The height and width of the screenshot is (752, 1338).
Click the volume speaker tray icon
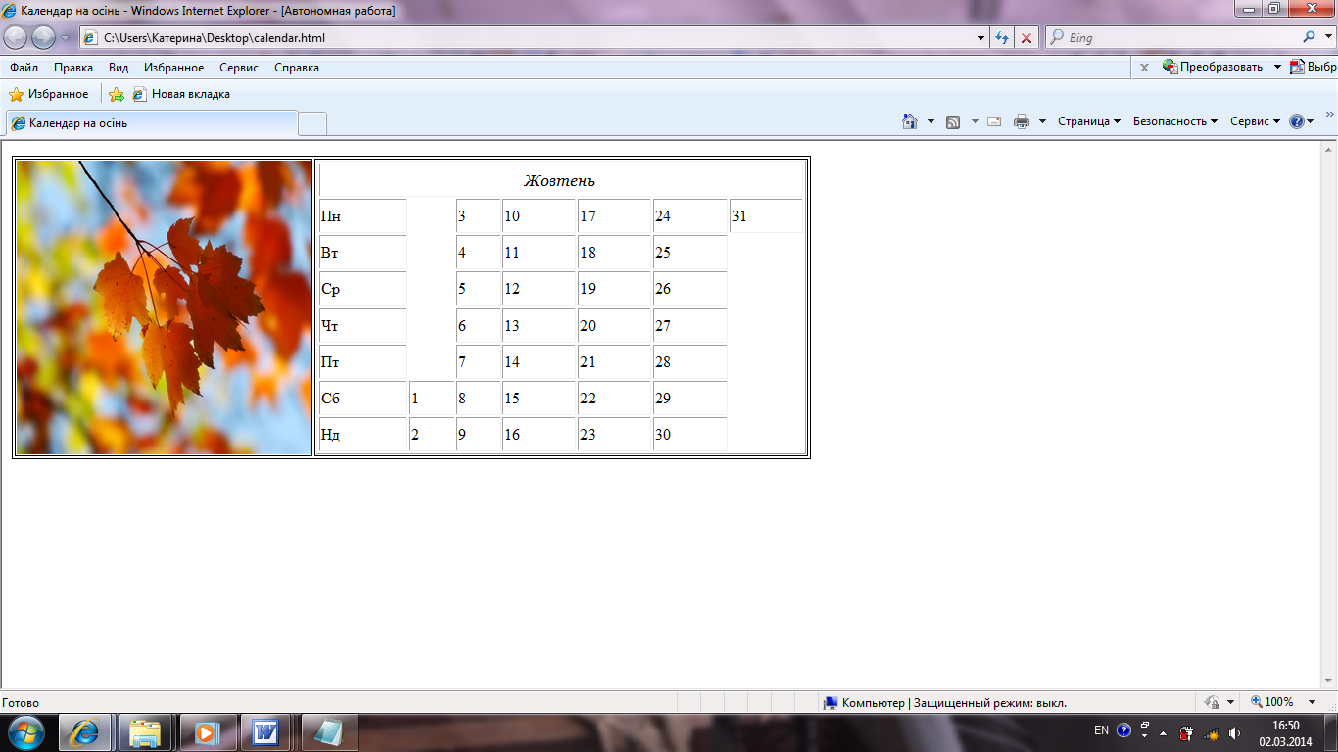pyautogui.click(x=1234, y=732)
